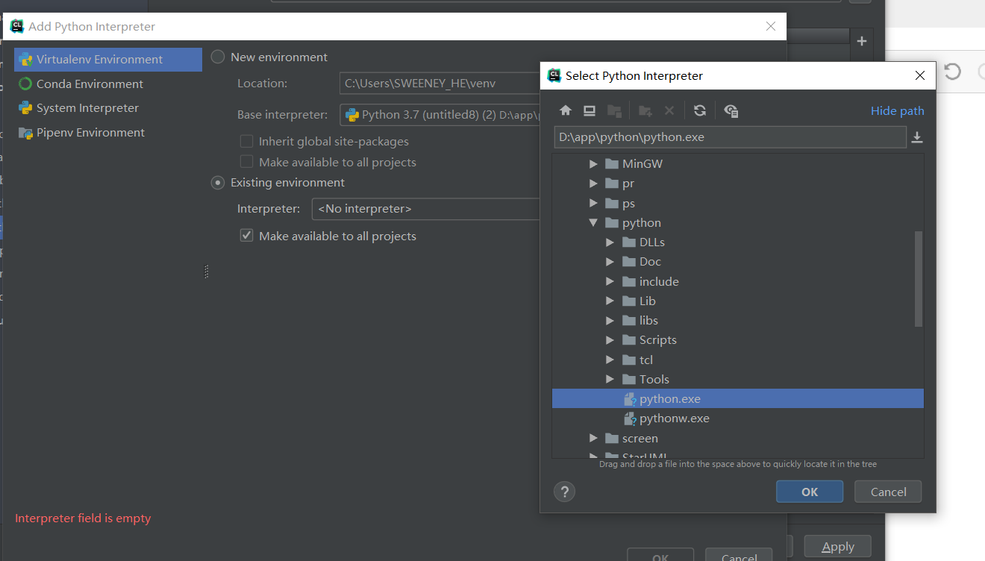Expand the pr folder

click(593, 184)
